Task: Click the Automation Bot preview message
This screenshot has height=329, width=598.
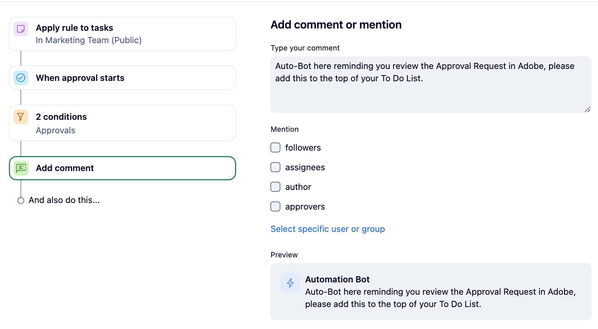Action: [440, 298]
